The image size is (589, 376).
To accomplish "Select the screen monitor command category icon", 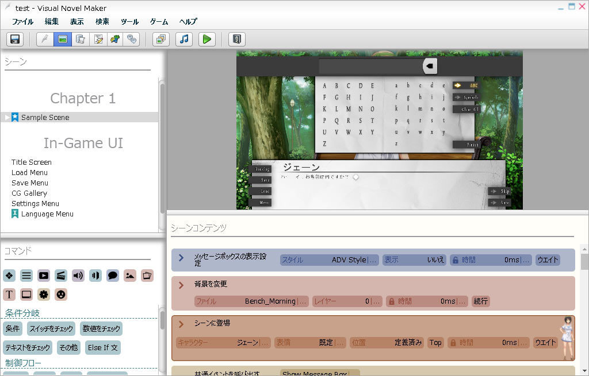I will (x=26, y=294).
